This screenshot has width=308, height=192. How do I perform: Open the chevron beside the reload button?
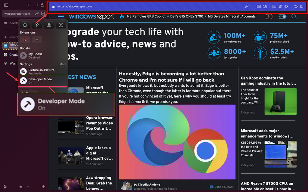(x=46, y=5)
